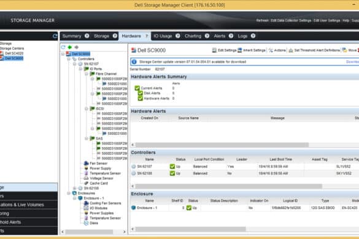
Task: Open help icon next to IO Usage tab
Action: click(x=178, y=36)
